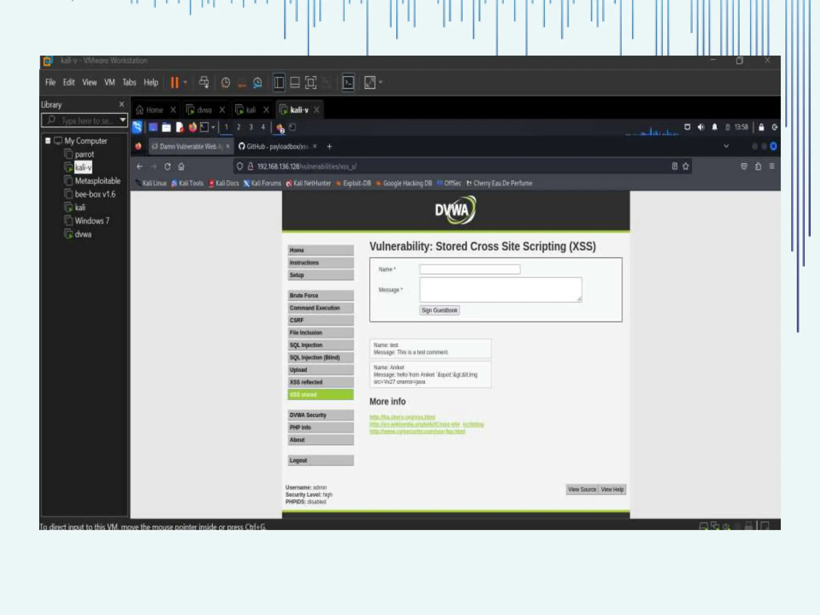Click the Sign Guestbook button
This screenshot has height=615, width=820.
click(439, 310)
